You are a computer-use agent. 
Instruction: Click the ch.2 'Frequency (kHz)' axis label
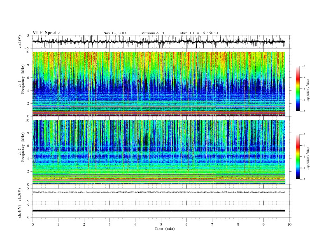pyautogui.click(x=23, y=147)
